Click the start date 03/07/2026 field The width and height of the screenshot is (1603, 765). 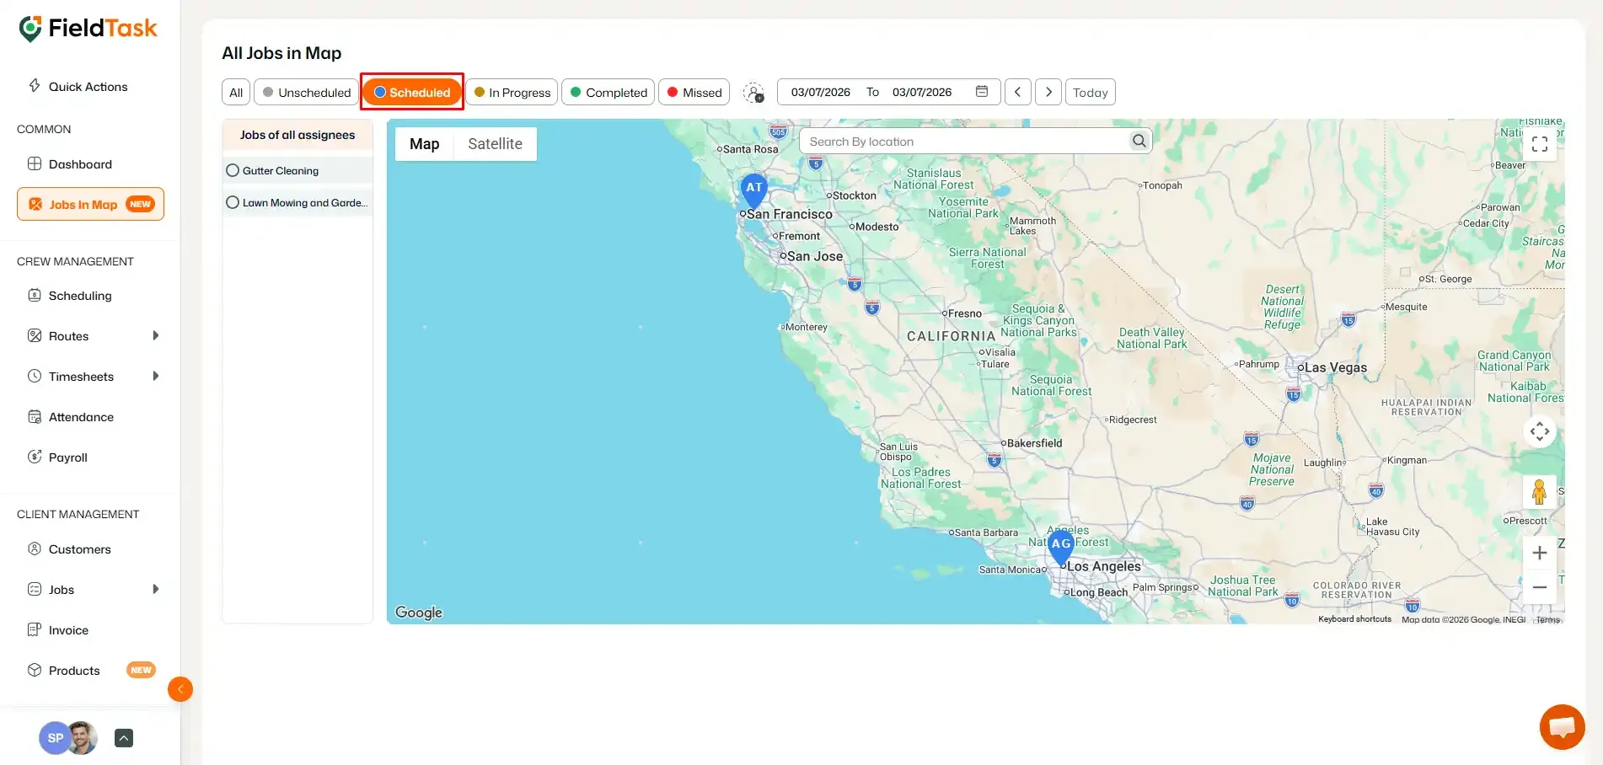[x=820, y=92]
